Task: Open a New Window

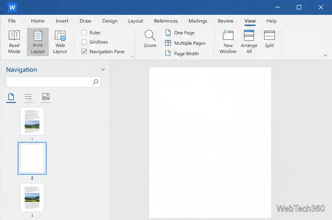Action: pos(228,42)
